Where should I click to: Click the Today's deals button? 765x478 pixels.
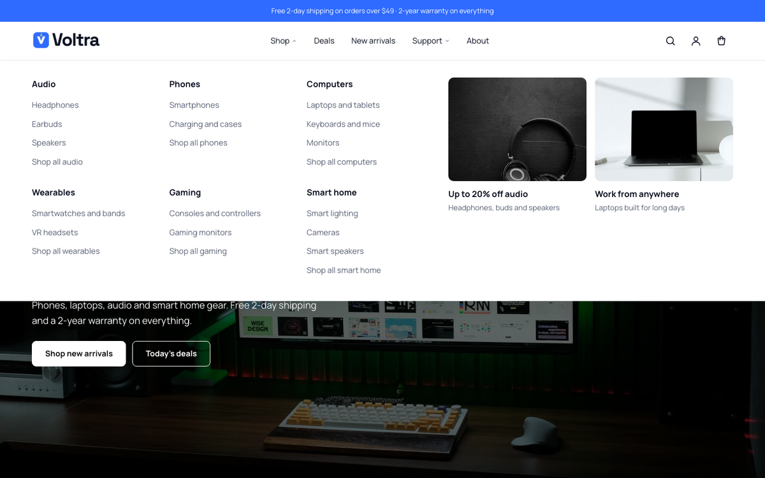(x=171, y=354)
